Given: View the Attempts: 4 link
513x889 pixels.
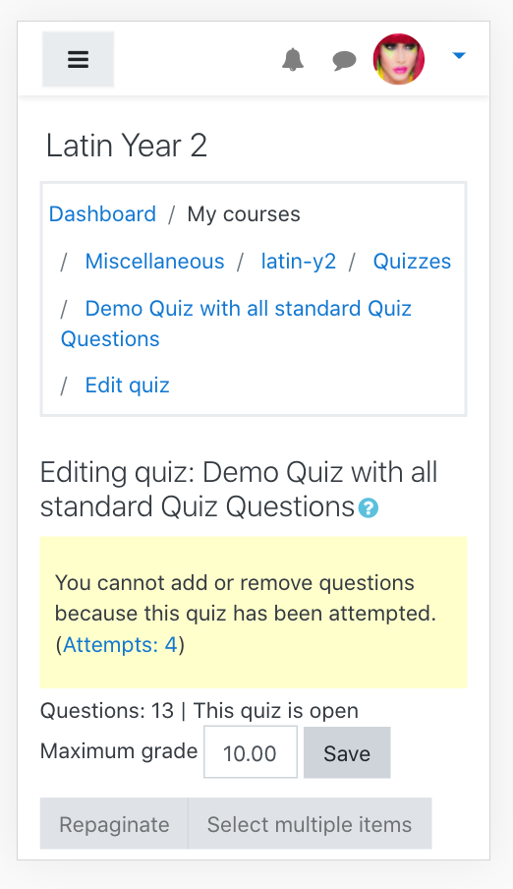Looking at the screenshot, I should click(x=120, y=645).
